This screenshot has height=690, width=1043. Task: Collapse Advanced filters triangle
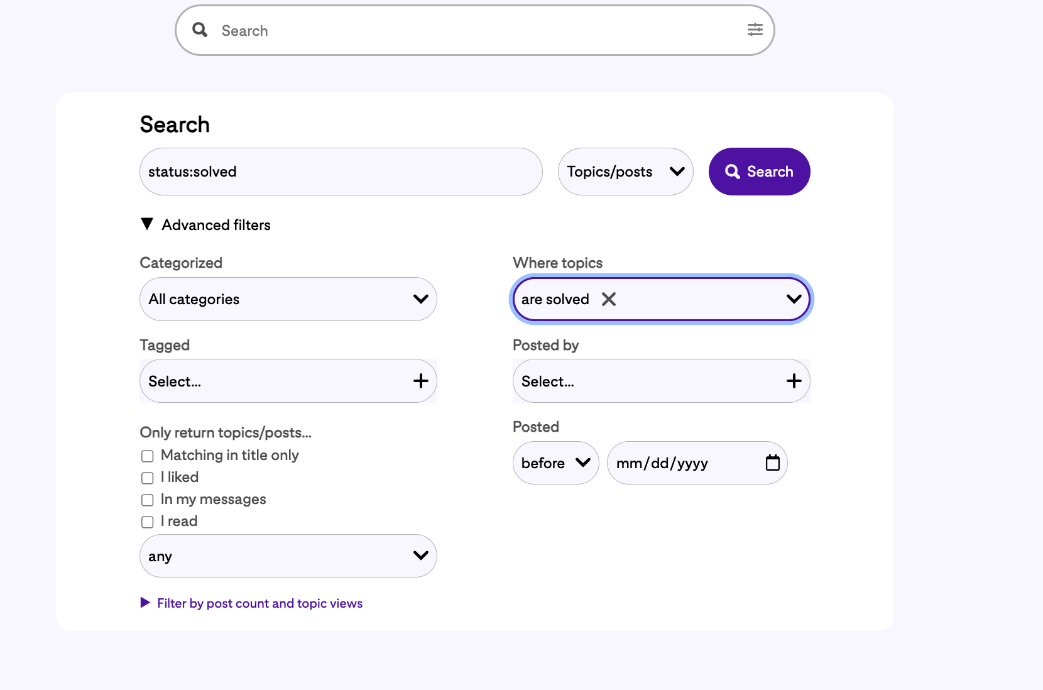pos(147,224)
